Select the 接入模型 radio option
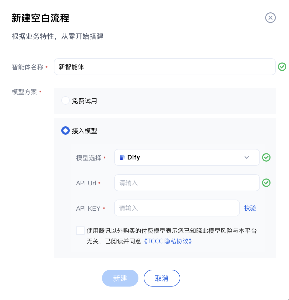Image resolution: width=289 pixels, height=300 pixels. click(x=66, y=130)
